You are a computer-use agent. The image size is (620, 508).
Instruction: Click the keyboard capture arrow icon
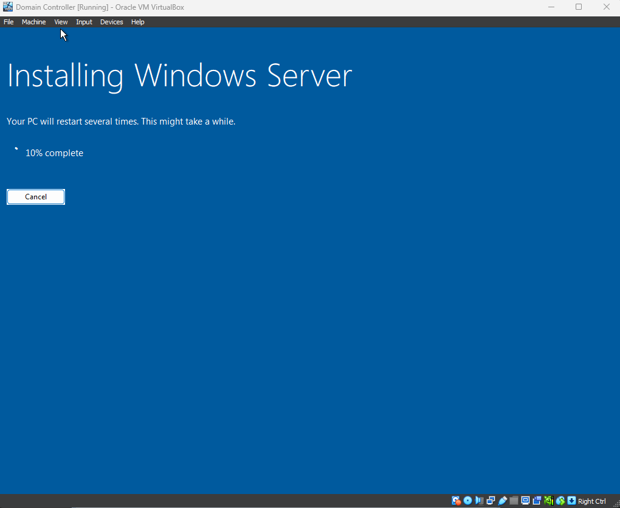pos(571,501)
